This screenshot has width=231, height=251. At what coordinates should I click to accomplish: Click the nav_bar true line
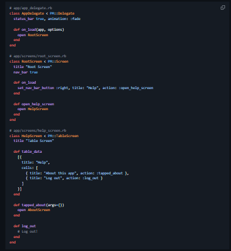pos(25,72)
